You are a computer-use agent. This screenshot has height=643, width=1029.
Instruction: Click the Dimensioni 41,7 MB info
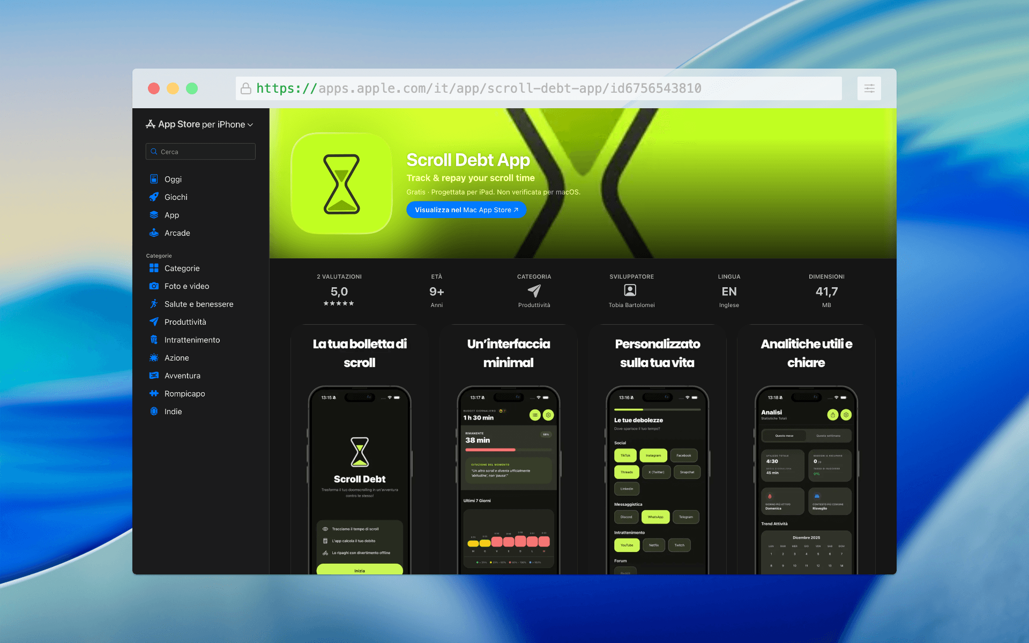[x=826, y=291]
